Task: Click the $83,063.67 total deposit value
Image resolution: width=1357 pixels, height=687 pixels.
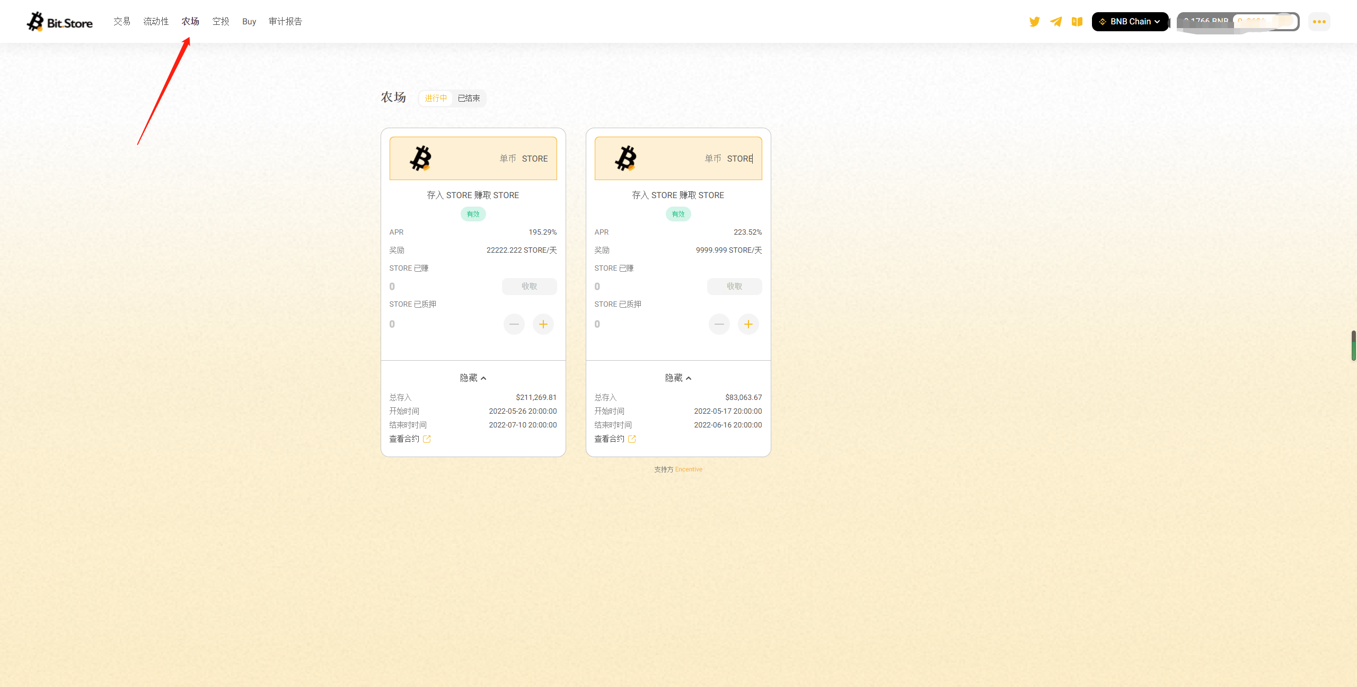Action: coord(743,398)
